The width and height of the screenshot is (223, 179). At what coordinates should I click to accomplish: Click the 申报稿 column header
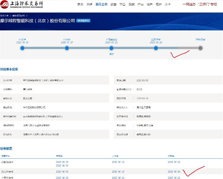pos(59,156)
